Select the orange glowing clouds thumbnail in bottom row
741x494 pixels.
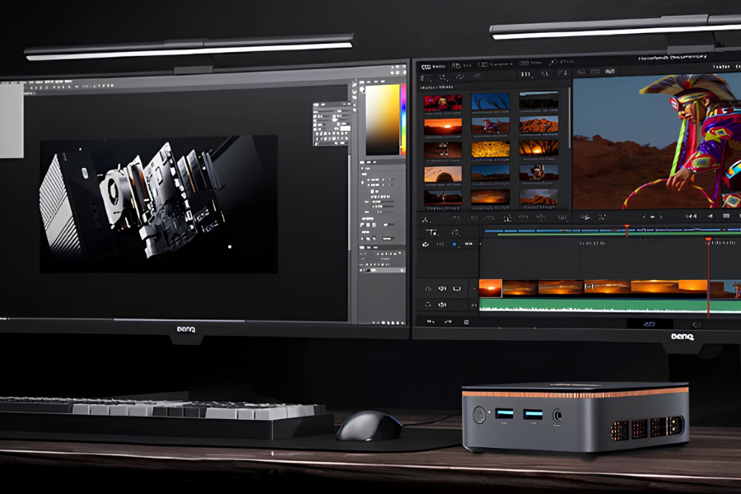[x=491, y=197]
